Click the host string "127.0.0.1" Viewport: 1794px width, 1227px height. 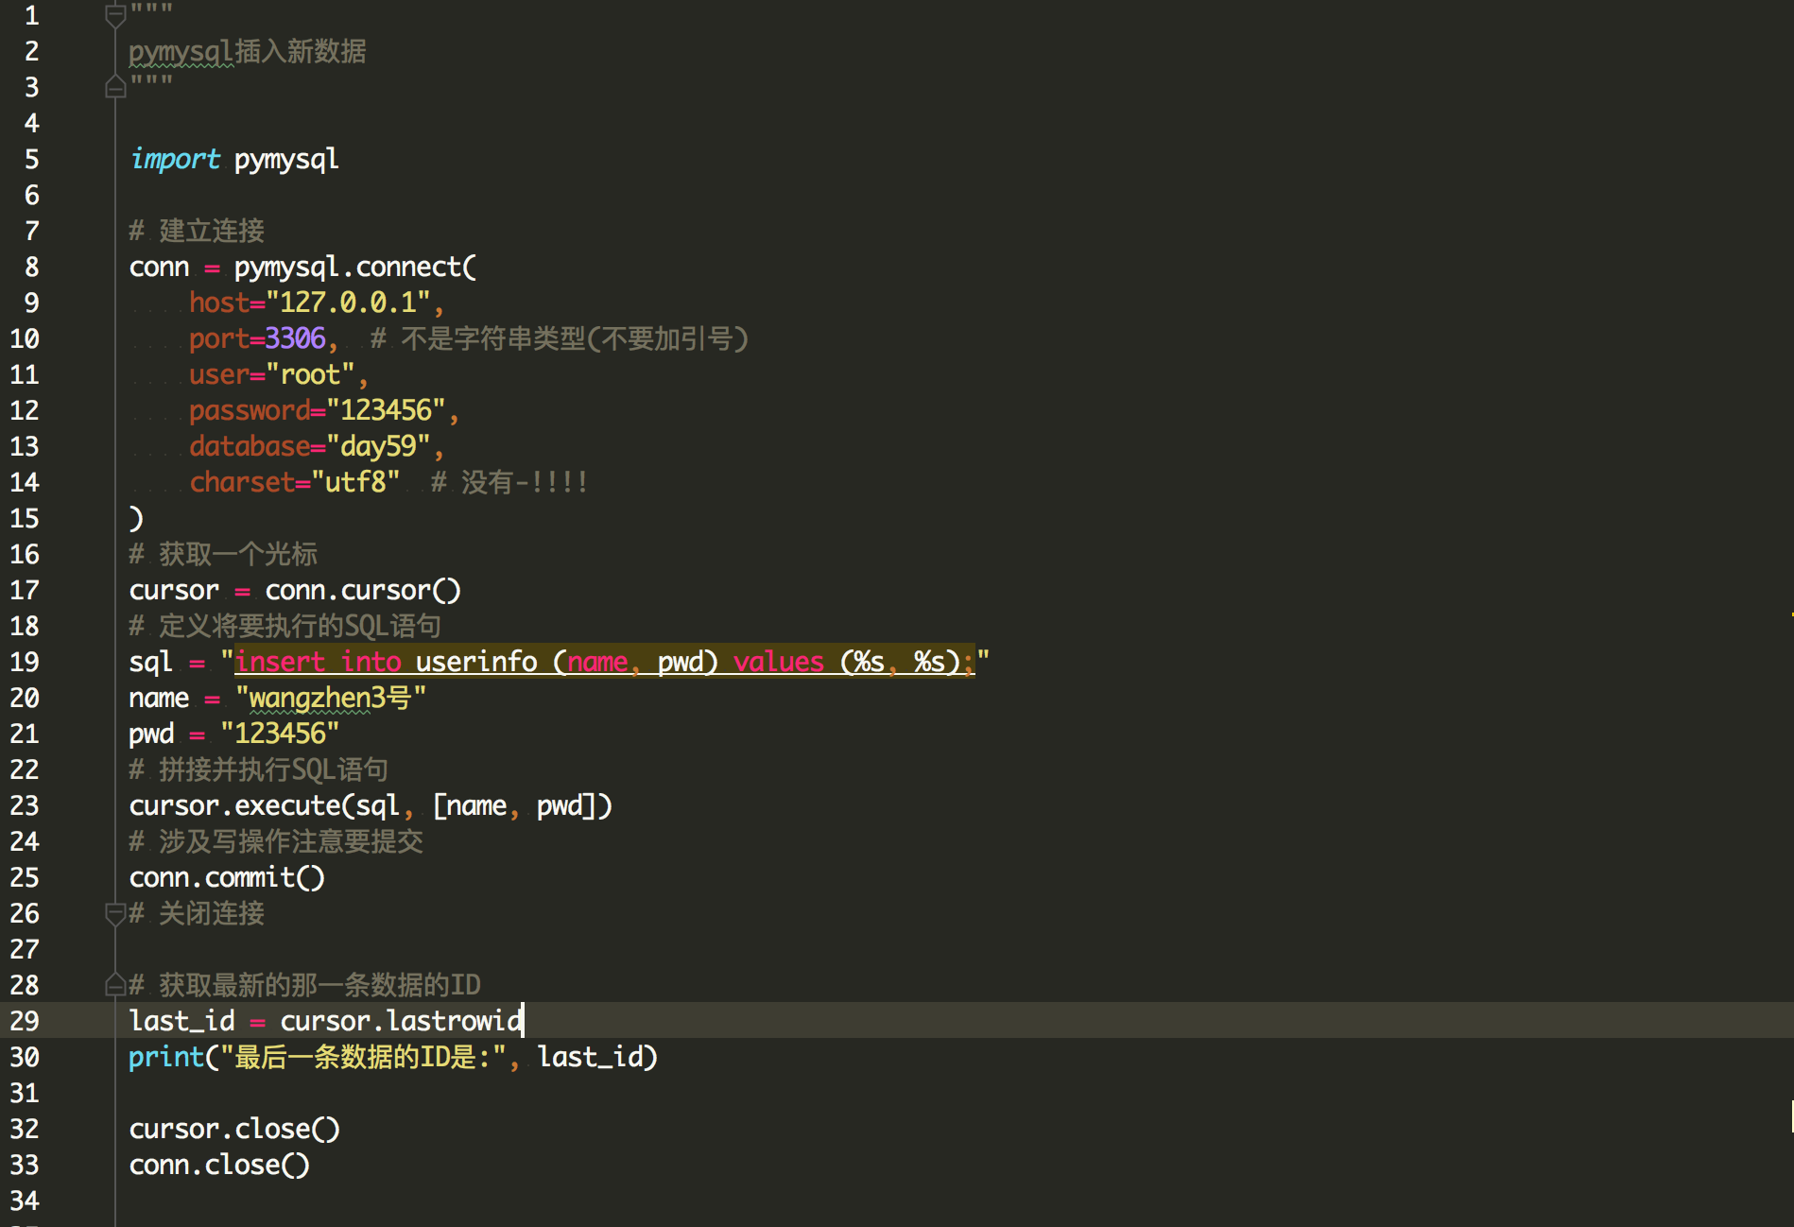click(348, 302)
